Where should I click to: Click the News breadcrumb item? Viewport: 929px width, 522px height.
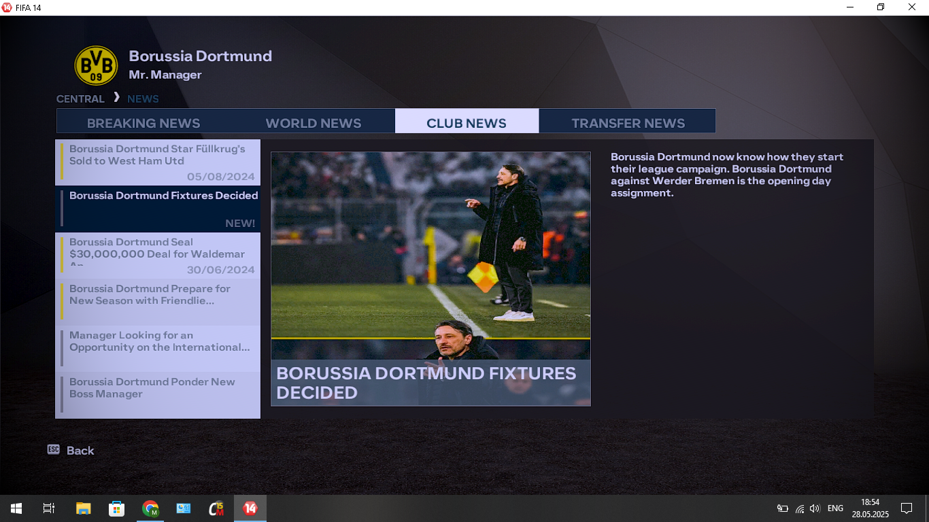coord(143,99)
